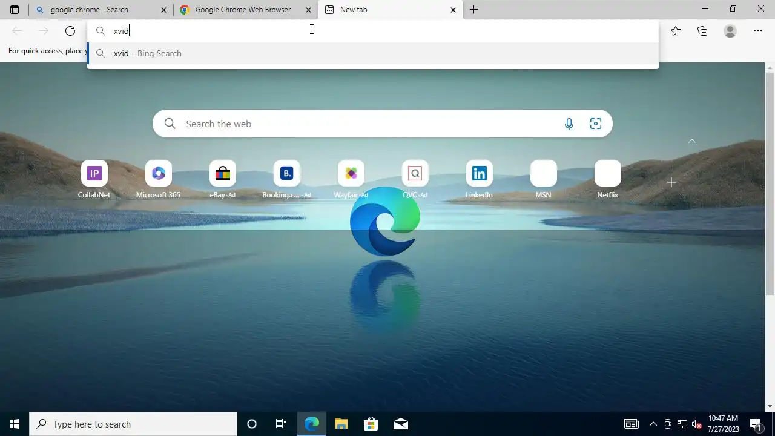
Task: Click the address bar containing xvid
Action: [x=372, y=31]
